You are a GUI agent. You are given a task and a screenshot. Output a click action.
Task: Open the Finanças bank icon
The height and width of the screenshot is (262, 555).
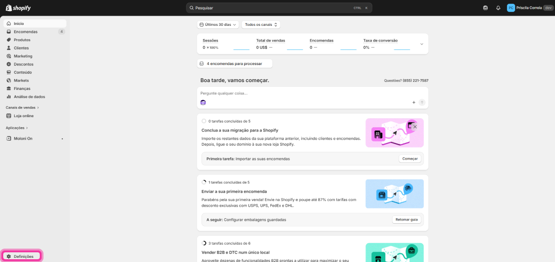click(x=9, y=89)
